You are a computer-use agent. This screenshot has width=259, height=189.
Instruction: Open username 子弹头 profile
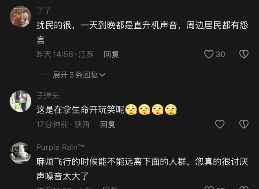(x=47, y=95)
